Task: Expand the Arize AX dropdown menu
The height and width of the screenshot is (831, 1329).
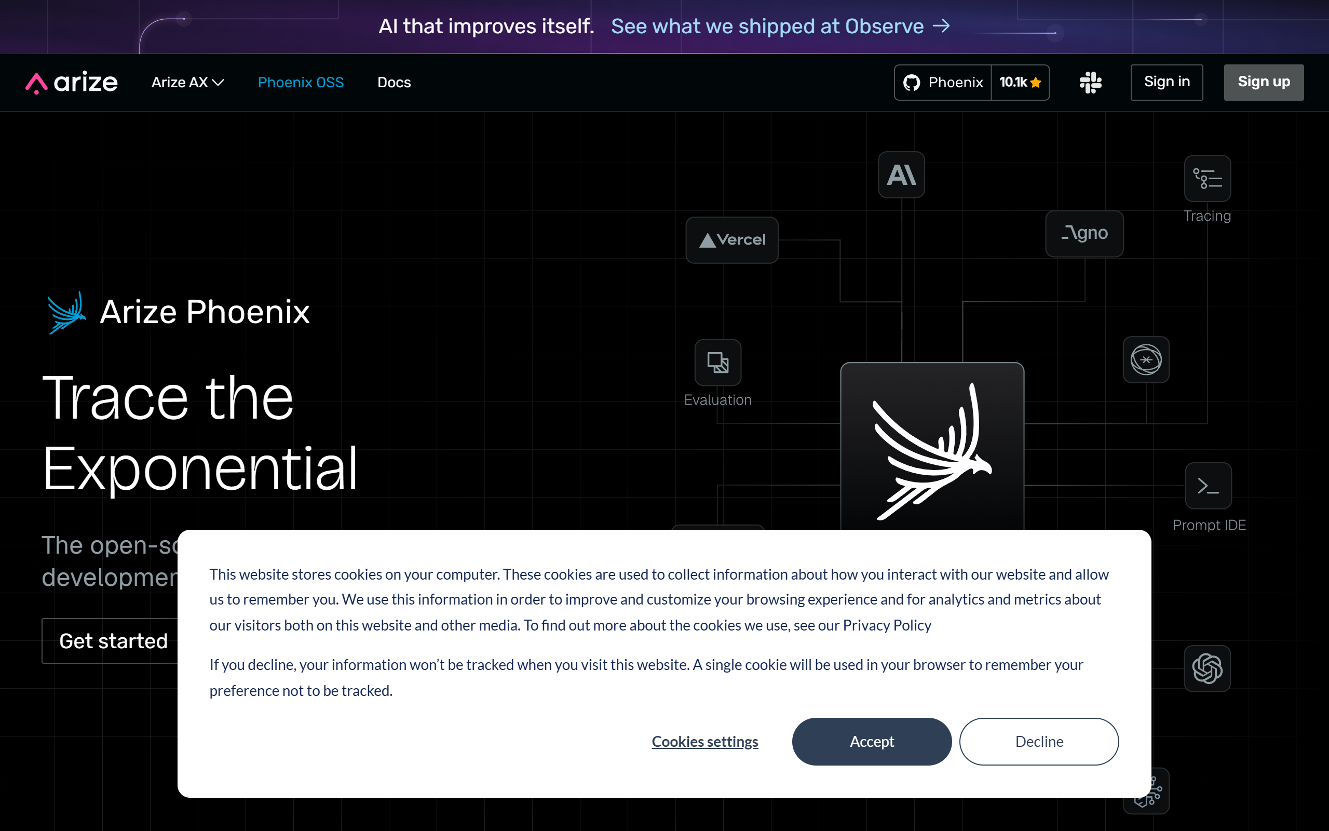Action: coord(188,83)
